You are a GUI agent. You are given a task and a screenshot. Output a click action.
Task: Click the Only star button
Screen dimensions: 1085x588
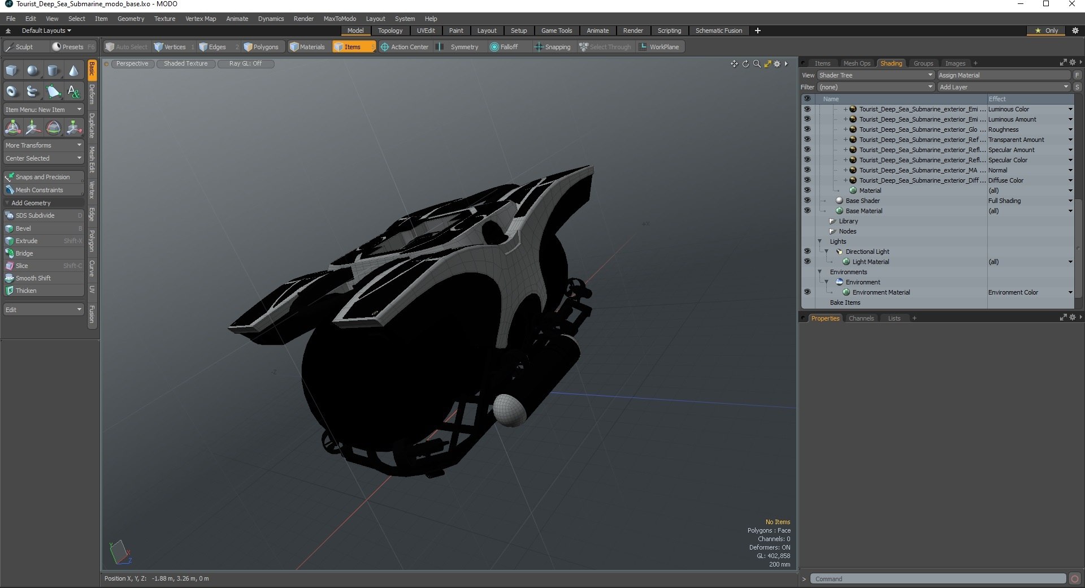click(1047, 31)
